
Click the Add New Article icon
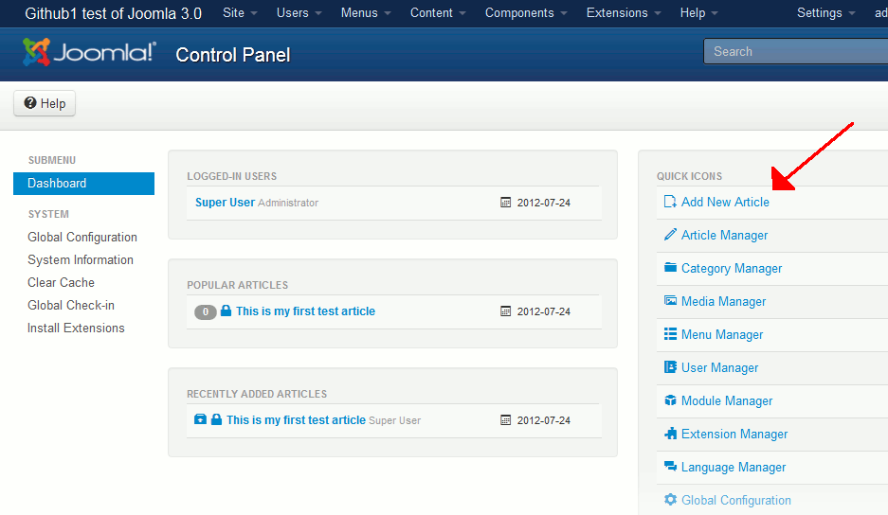click(671, 202)
